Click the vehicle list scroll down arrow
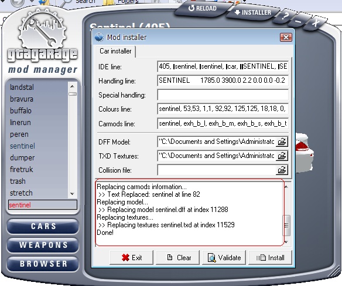 (72, 194)
